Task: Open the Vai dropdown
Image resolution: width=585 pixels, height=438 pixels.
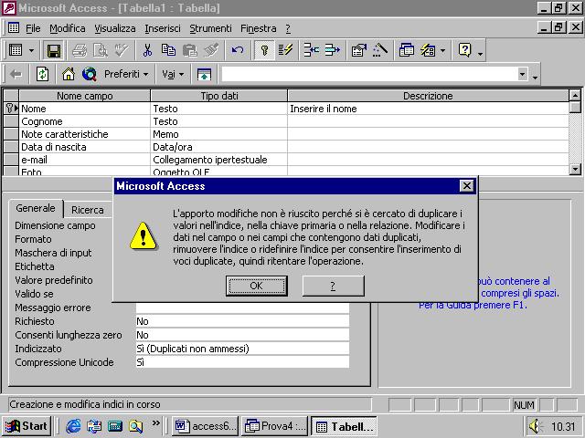Action: pos(173,74)
